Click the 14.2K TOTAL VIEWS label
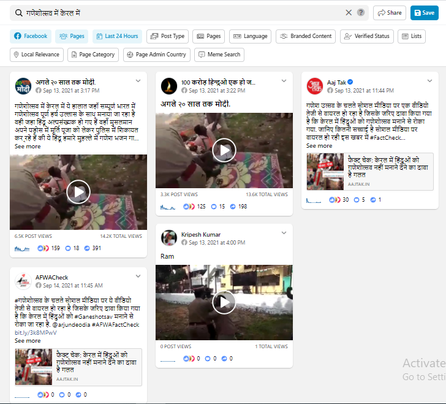The width and height of the screenshot is (446, 404). (x=121, y=236)
